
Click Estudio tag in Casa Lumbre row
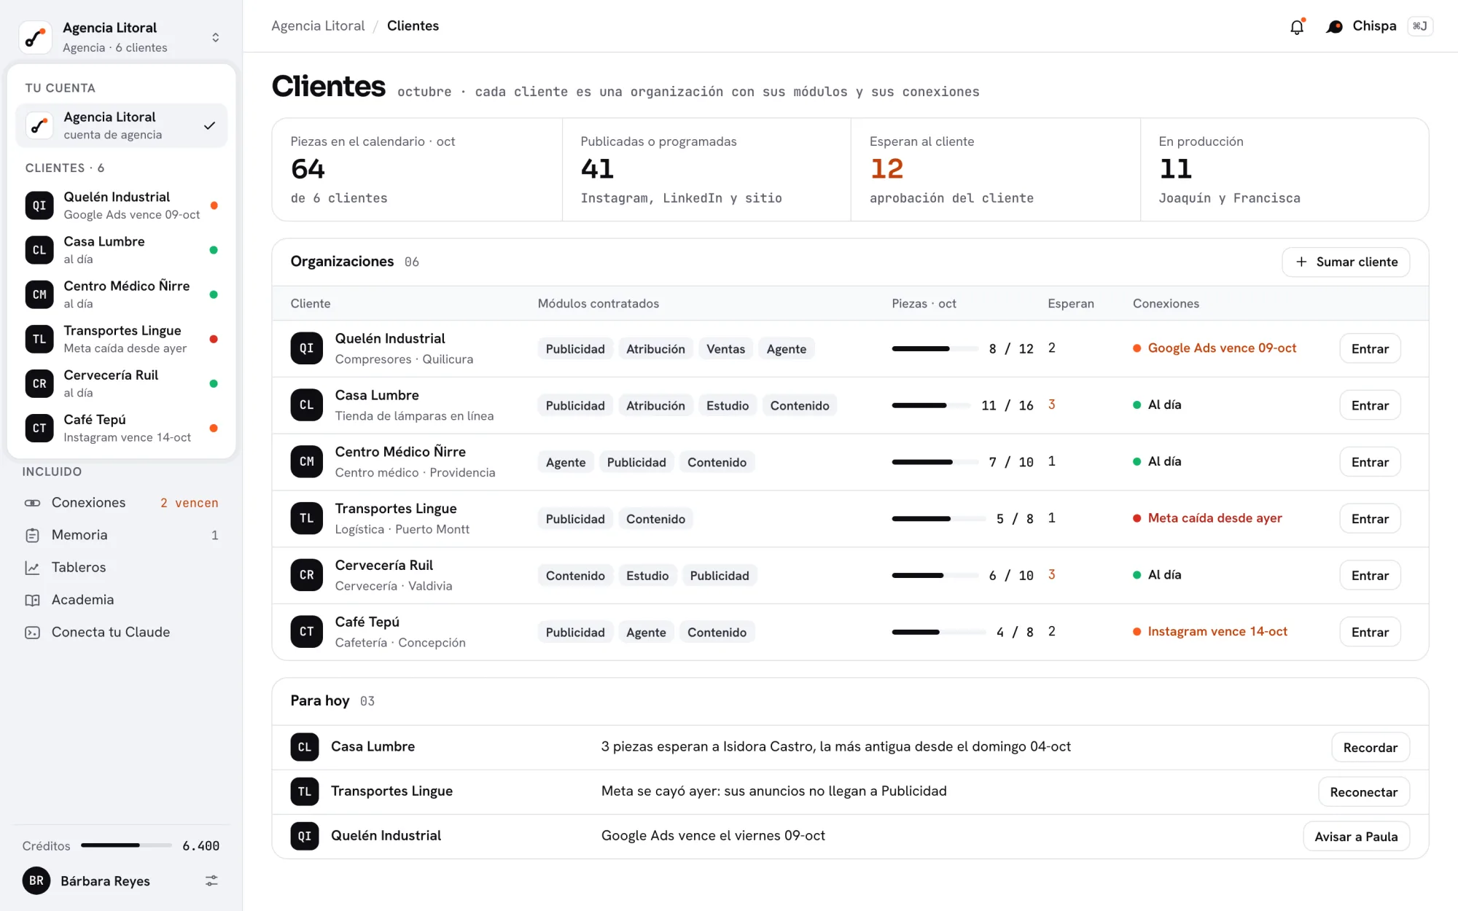[x=727, y=406]
